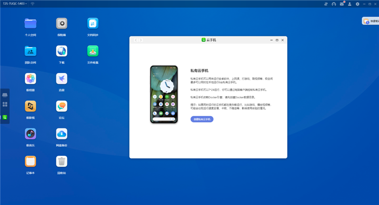Show desktop via the sidebar tray icon
The height and width of the screenshot is (205, 379).
(5, 95)
